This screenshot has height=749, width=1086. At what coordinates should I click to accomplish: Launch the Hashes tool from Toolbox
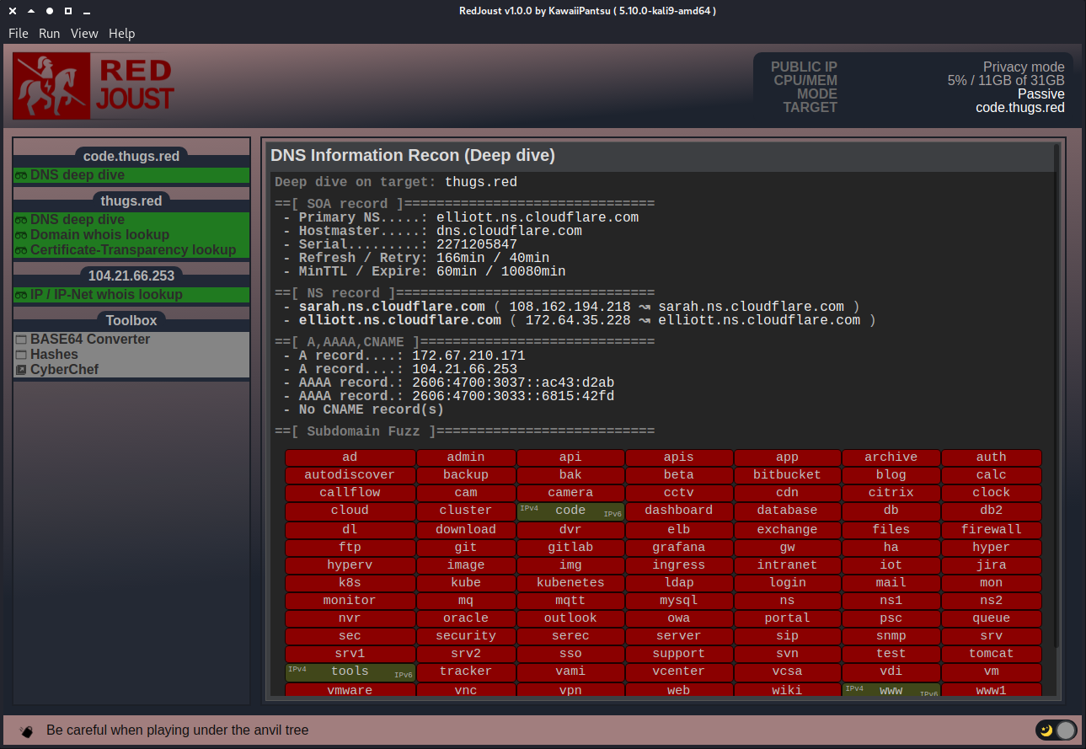pyautogui.click(x=131, y=355)
